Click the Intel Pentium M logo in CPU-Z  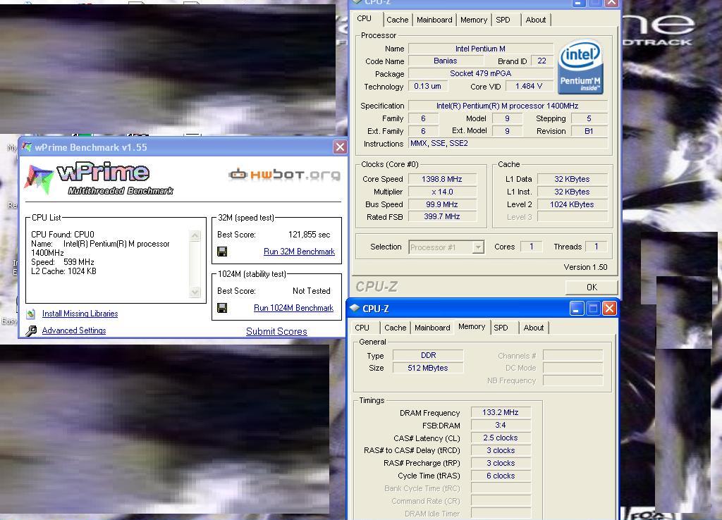[580, 67]
